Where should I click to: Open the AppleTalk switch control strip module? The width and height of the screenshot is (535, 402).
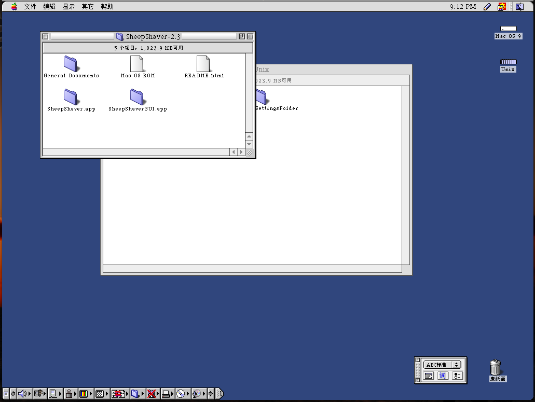tap(40, 394)
